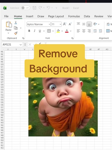Viewport: 112px width, 150px height.
Task: Open the File tab
Action: tap(6, 16)
